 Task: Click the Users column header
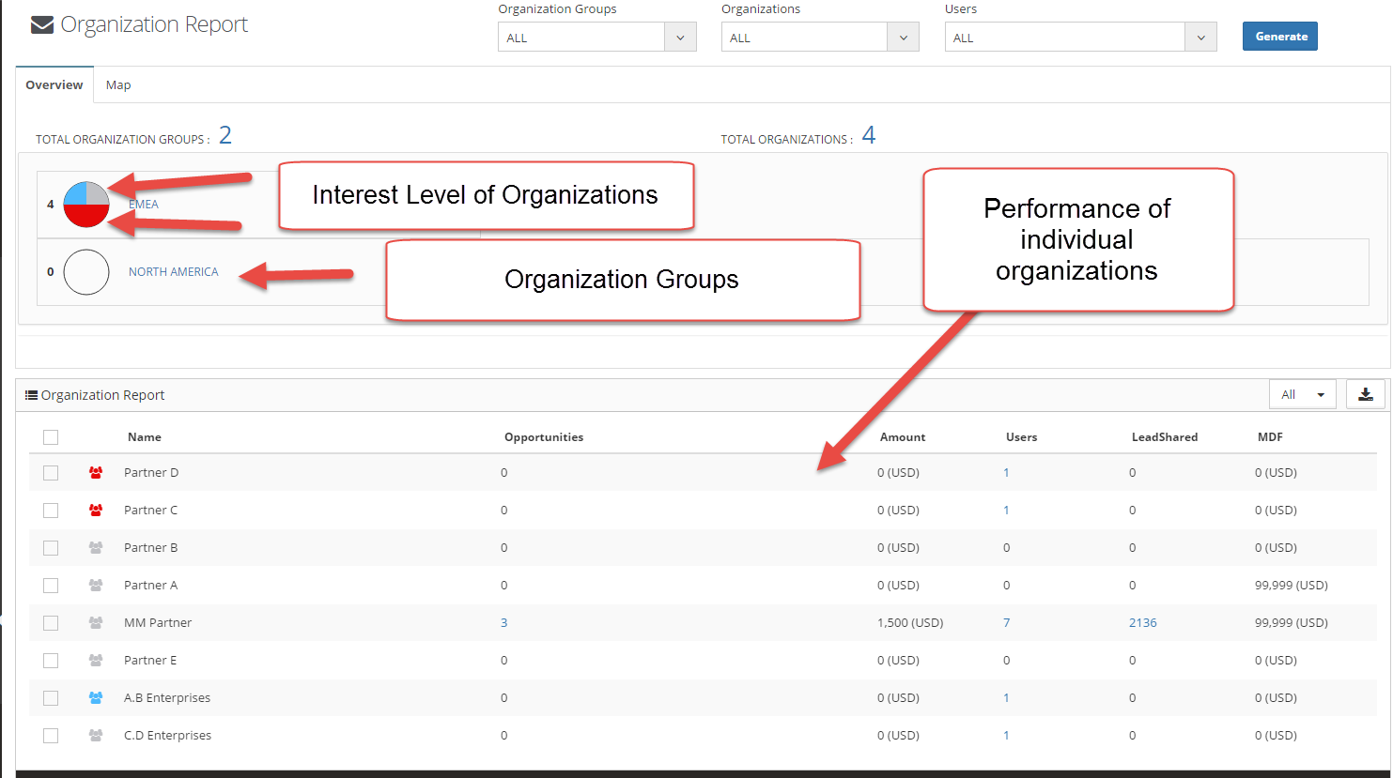pyautogui.click(x=1022, y=437)
